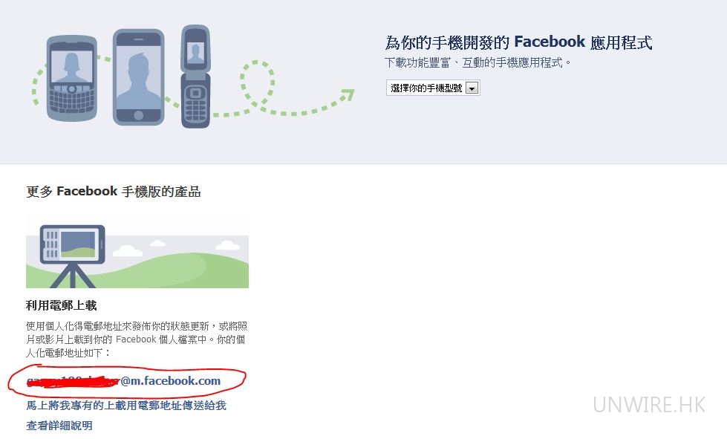Click the phone model dropdown arrow button

tap(472, 88)
